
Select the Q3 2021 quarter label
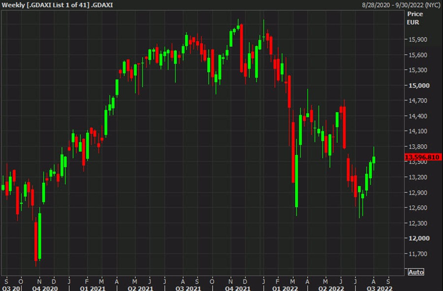click(188, 288)
